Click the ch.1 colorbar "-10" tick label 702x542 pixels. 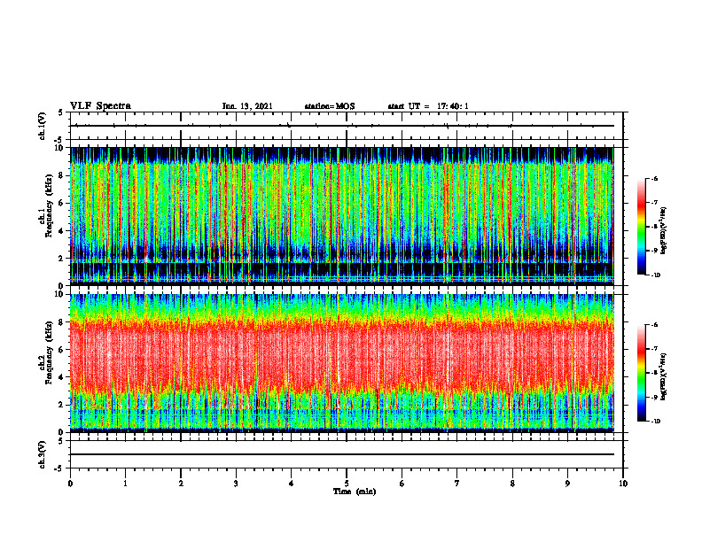point(656,275)
